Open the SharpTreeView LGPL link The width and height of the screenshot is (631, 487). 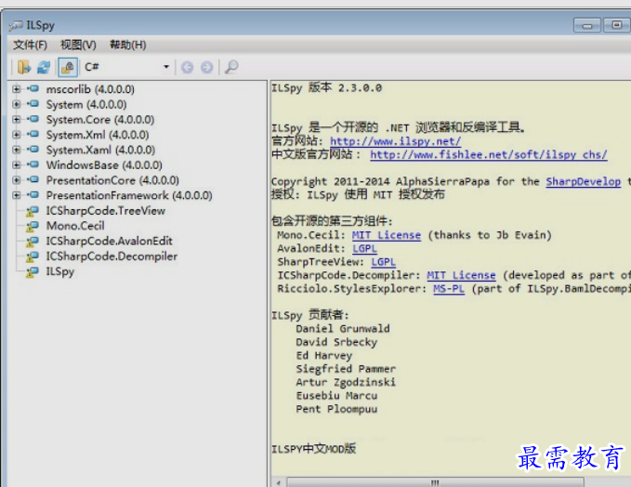click(x=383, y=262)
